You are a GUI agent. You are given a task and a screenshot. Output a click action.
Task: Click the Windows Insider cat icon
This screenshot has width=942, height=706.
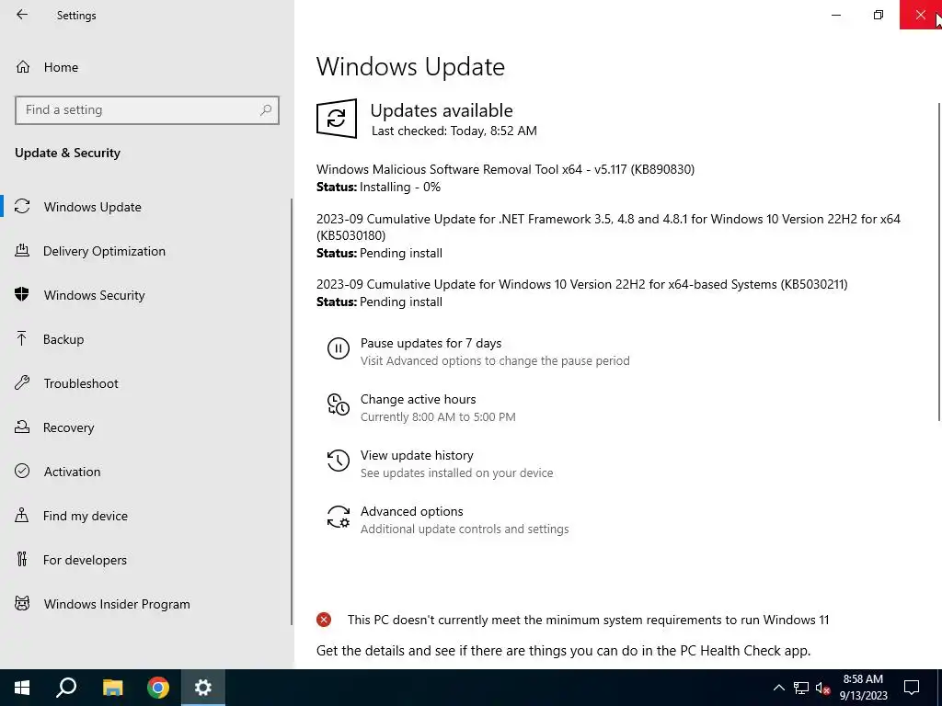pos(22,603)
